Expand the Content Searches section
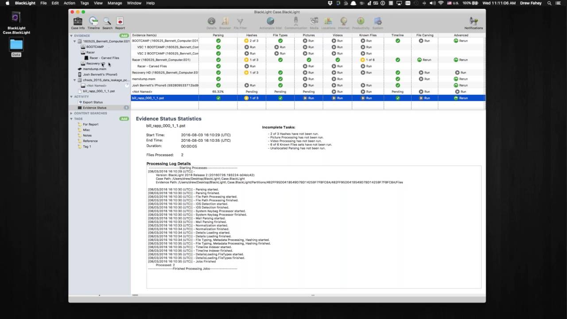567x319 pixels. click(71, 113)
